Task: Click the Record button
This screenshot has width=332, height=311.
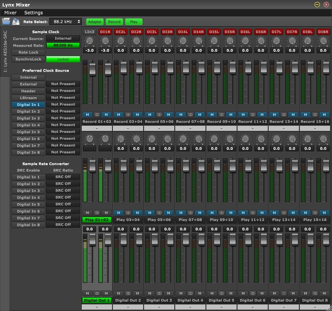Action: pyautogui.click(x=114, y=21)
